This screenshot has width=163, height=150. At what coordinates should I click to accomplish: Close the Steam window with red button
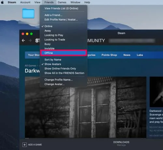(x=23, y=34)
